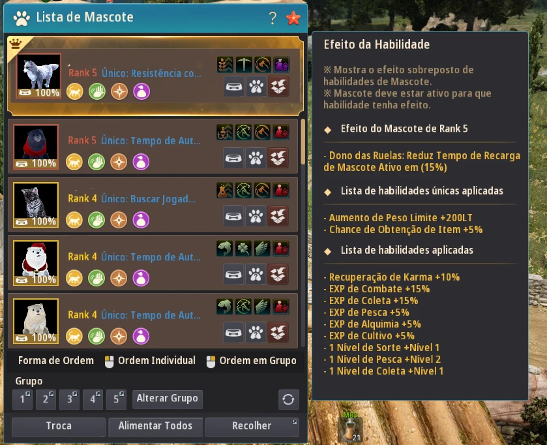Click the Alimentar Todos button
This screenshot has height=445, width=547.
point(155,427)
